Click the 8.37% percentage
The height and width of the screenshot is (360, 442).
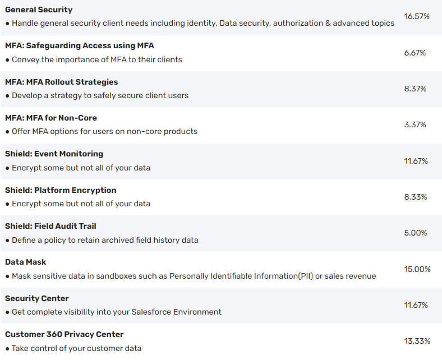coord(415,89)
